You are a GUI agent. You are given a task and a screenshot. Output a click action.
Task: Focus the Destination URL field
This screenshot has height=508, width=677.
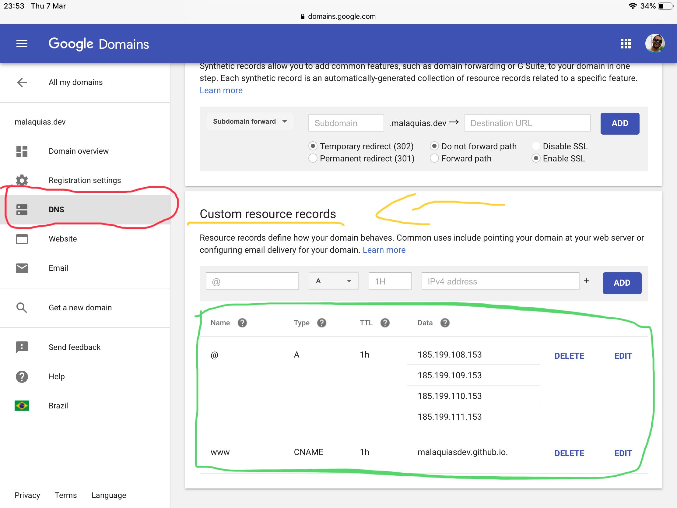(528, 123)
